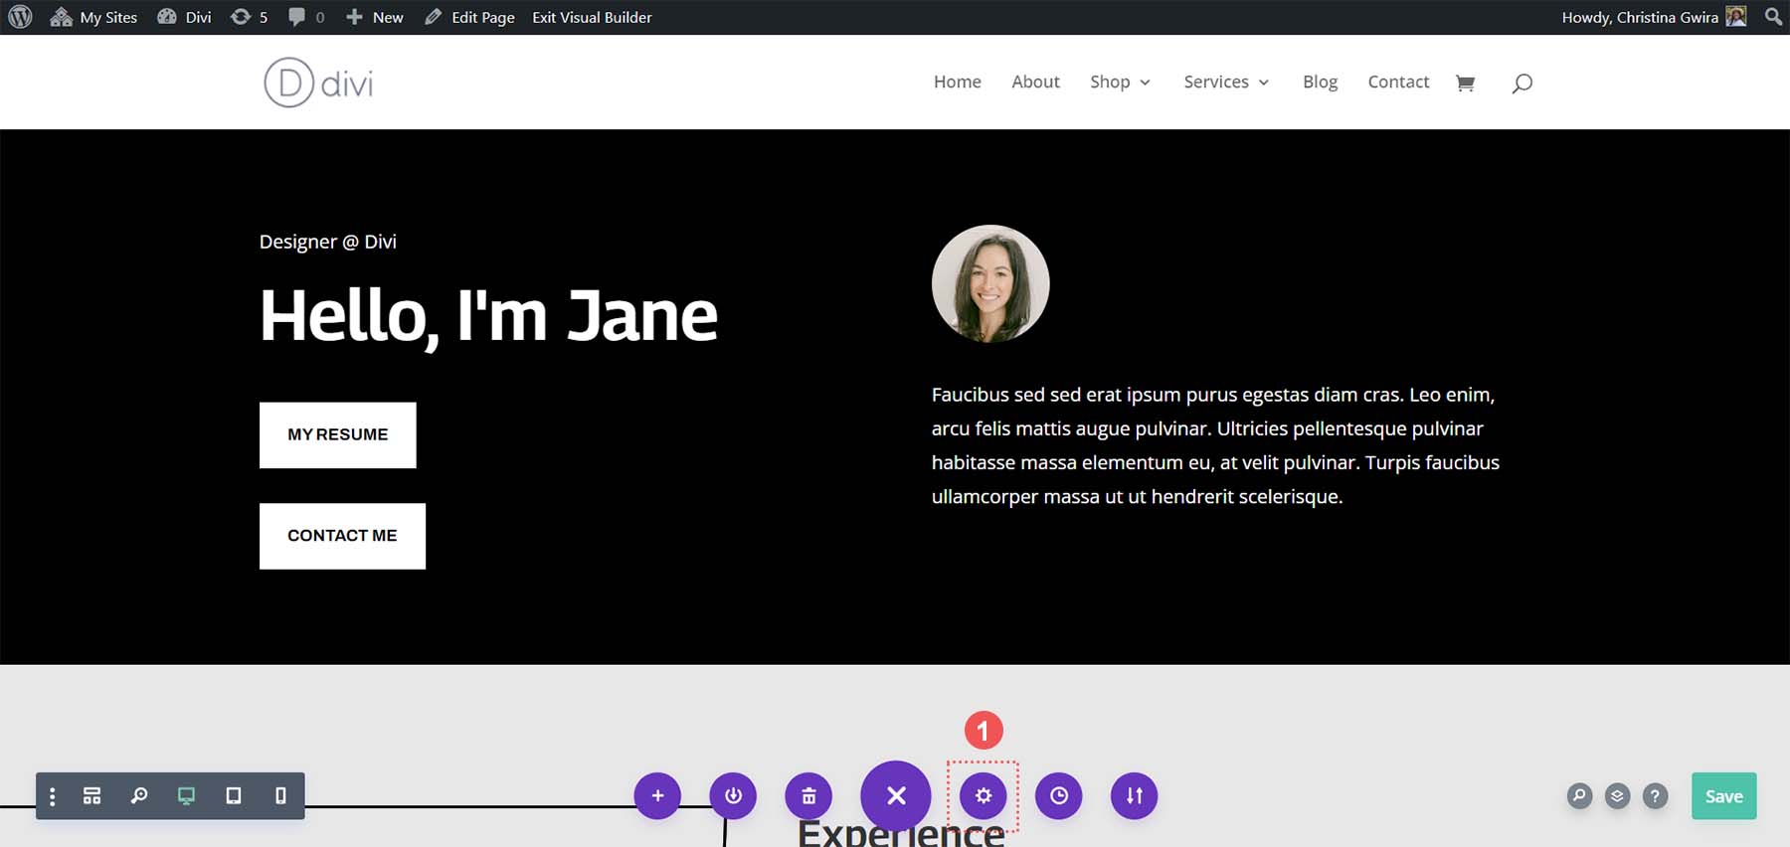Click Exit Visual Builder in admin bar
Viewport: 1790px width, 847px height.
tap(592, 18)
